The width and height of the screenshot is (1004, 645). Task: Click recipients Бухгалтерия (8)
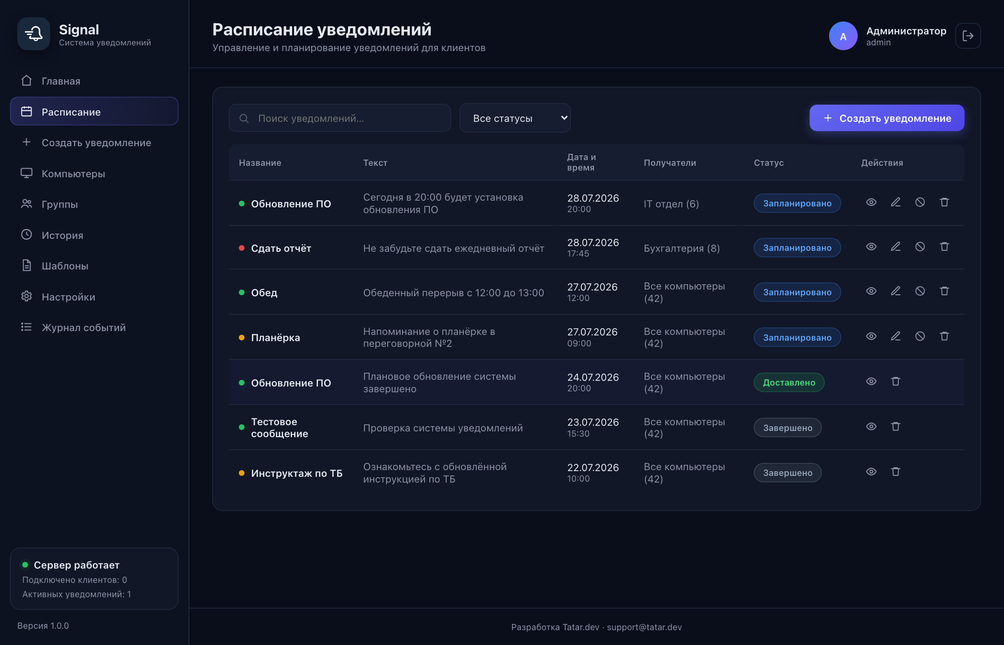click(x=682, y=248)
